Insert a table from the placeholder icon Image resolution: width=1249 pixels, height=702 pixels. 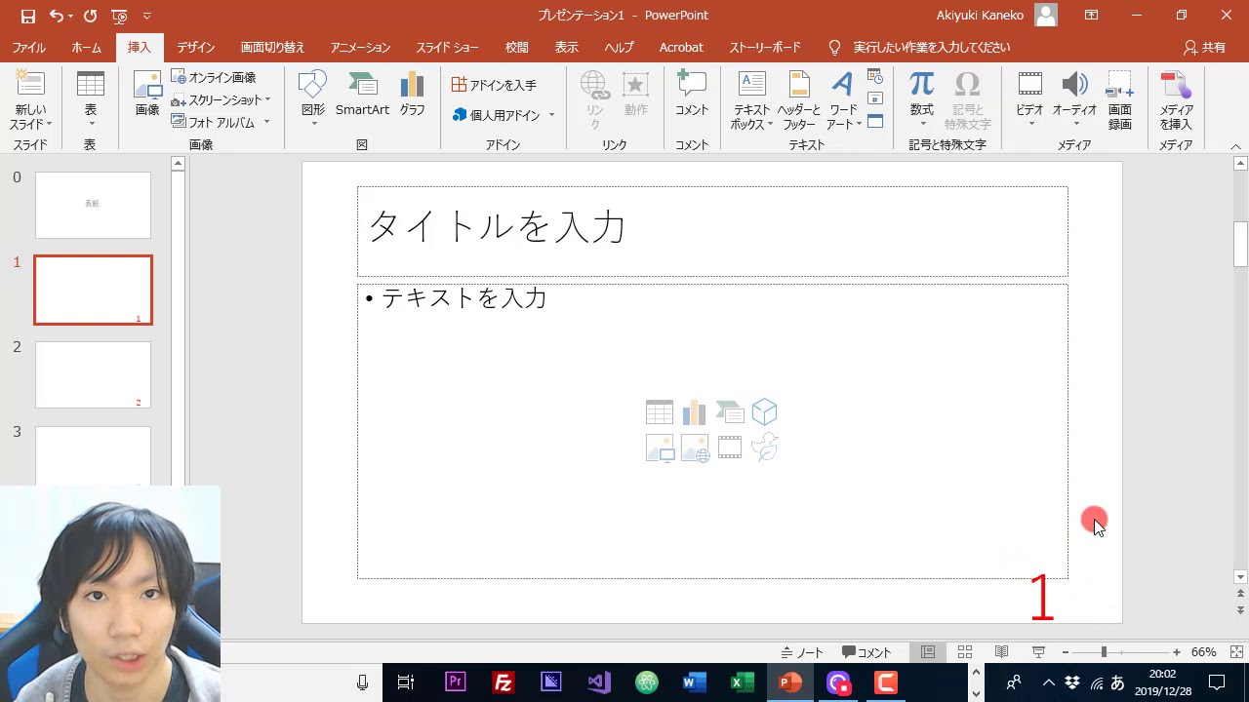pyautogui.click(x=659, y=411)
